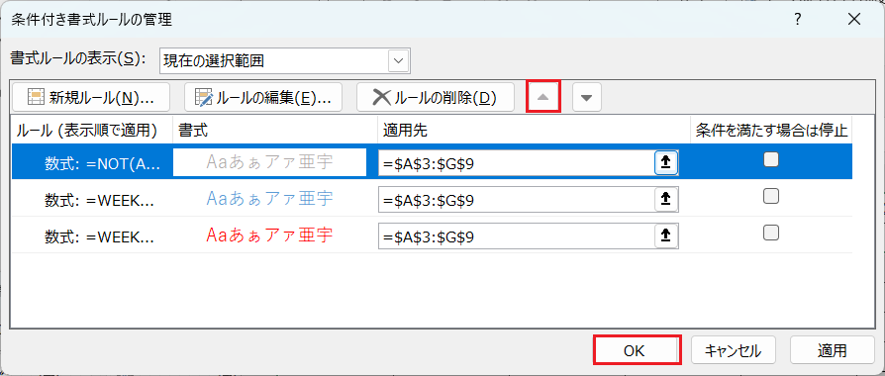Image resolution: width=885 pixels, height=376 pixels.
Task: Open dialog help question mark
Action: tap(798, 19)
